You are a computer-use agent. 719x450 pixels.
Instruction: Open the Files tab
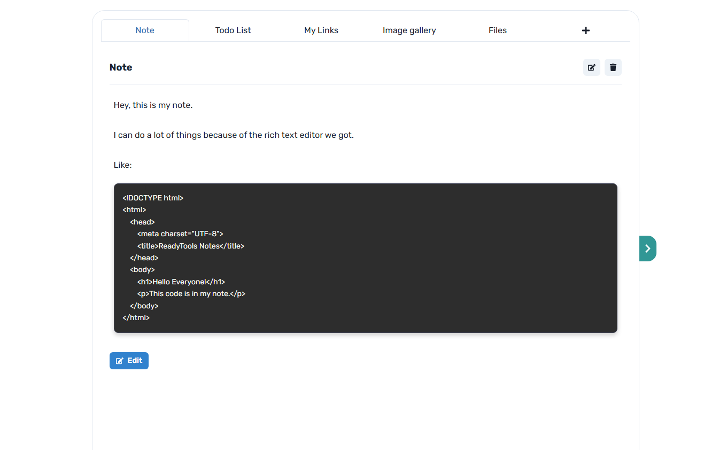[498, 30]
